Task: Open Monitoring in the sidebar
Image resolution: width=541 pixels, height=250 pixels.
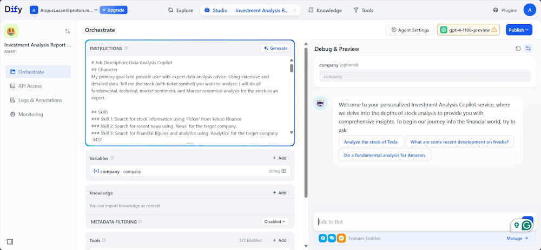Action: [38, 114]
